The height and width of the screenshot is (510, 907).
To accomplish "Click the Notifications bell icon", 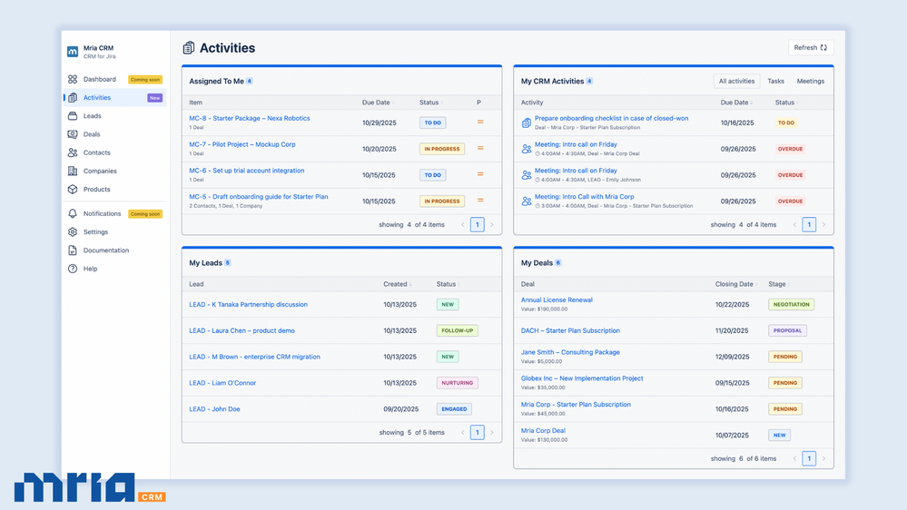I will tap(73, 214).
